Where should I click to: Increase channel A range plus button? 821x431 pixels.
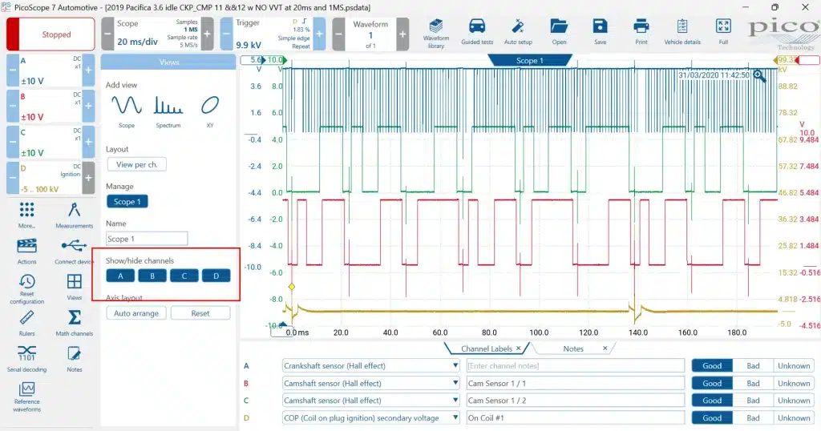(88, 70)
